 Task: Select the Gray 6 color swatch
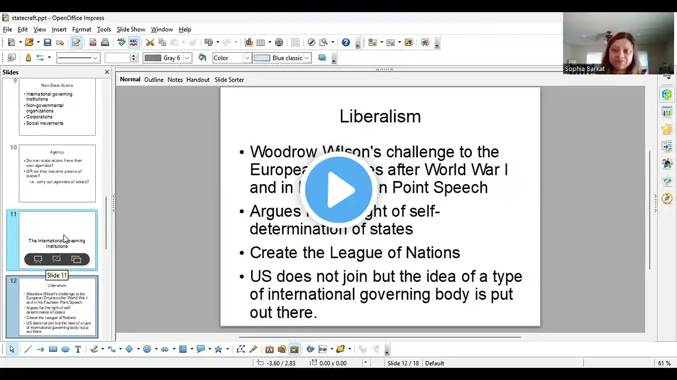[153, 58]
